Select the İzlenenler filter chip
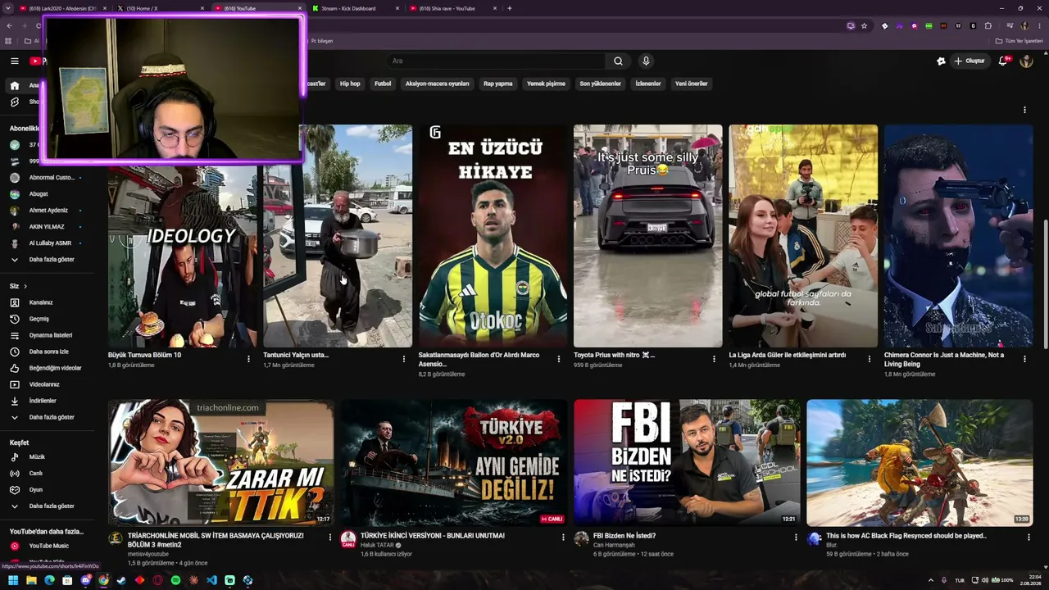 pos(647,84)
